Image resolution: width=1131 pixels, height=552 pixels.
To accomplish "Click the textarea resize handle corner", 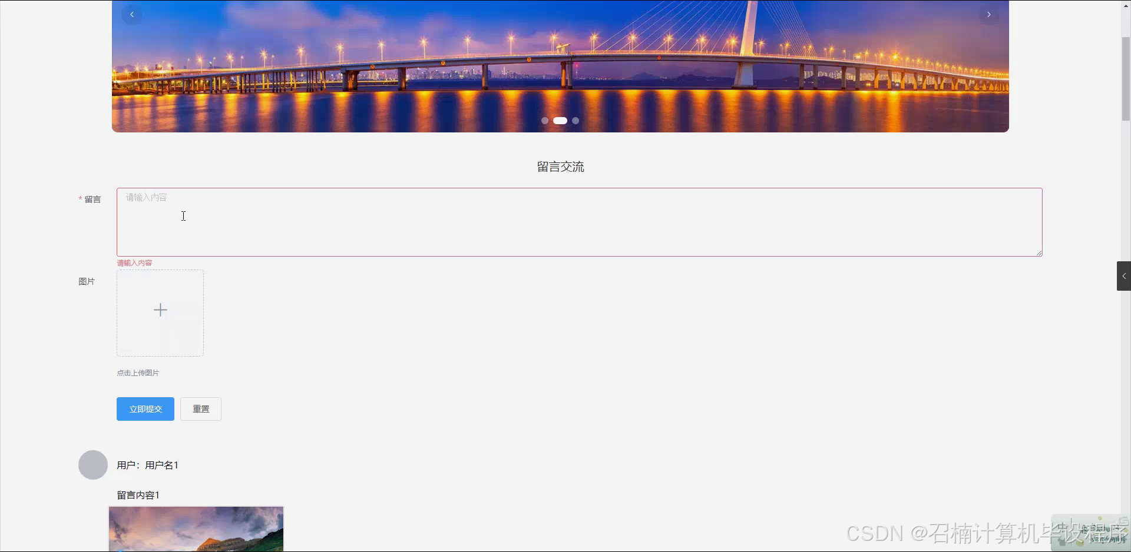I will click(1039, 253).
